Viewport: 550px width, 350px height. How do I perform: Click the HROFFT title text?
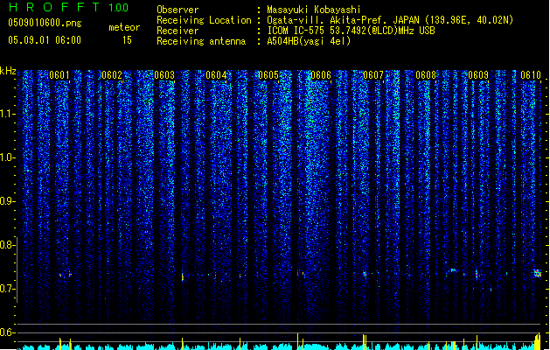click(54, 7)
